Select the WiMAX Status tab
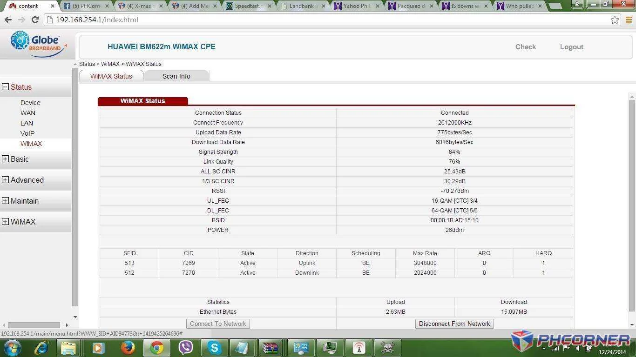The width and height of the screenshot is (636, 357). pyautogui.click(x=111, y=76)
